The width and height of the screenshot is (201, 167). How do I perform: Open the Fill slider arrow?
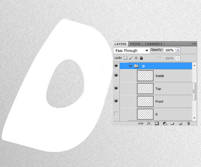(178, 58)
